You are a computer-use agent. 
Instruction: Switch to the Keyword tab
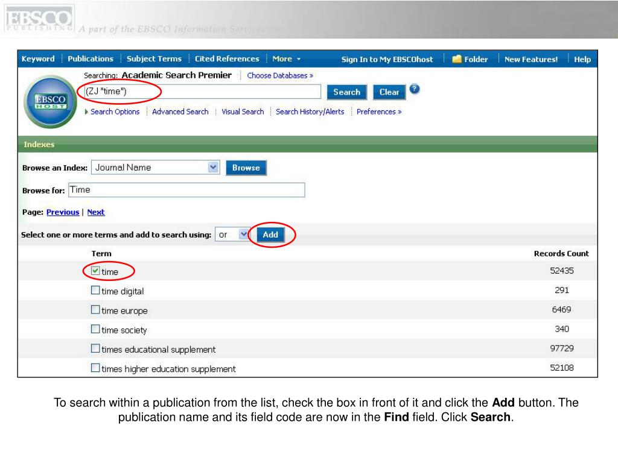tap(38, 58)
